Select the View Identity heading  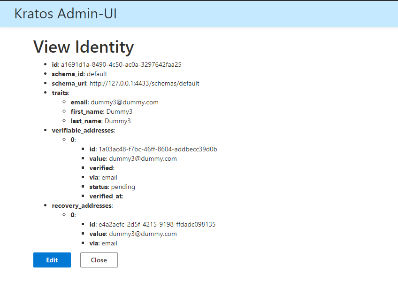click(x=84, y=47)
